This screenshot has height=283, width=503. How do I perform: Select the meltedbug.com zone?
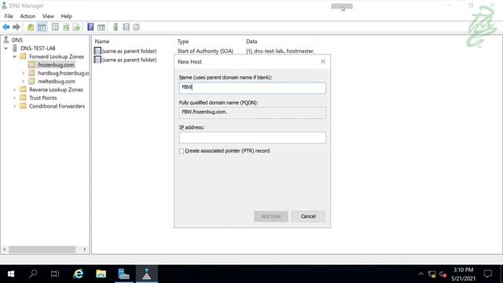point(57,82)
